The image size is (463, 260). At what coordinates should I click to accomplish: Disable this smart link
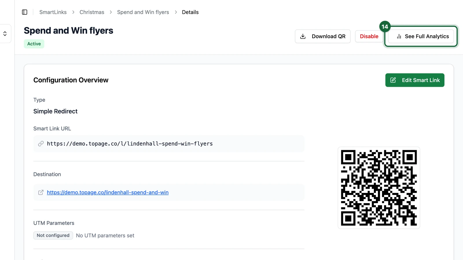pyautogui.click(x=369, y=36)
